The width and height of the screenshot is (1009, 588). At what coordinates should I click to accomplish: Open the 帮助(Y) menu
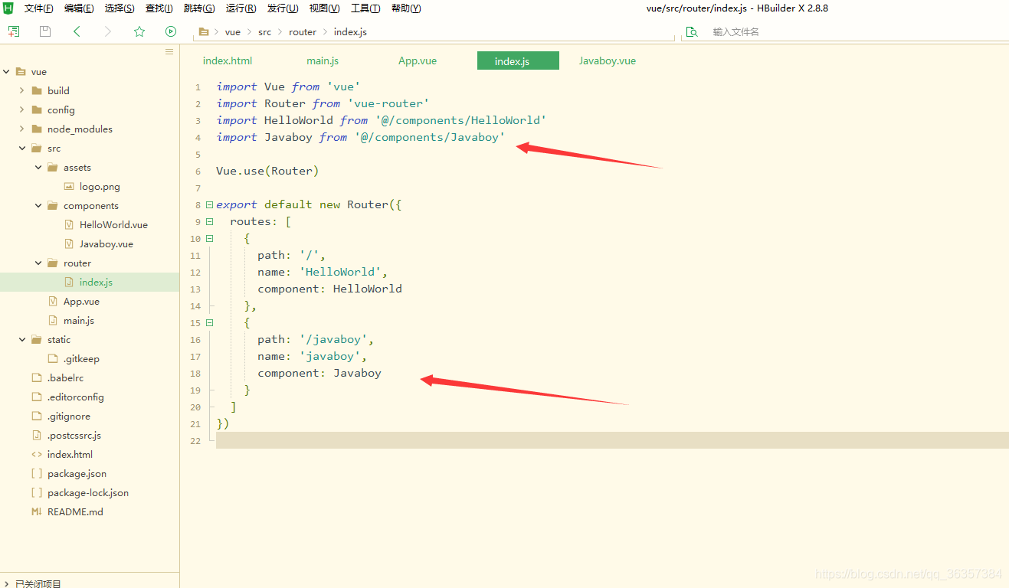coord(406,8)
